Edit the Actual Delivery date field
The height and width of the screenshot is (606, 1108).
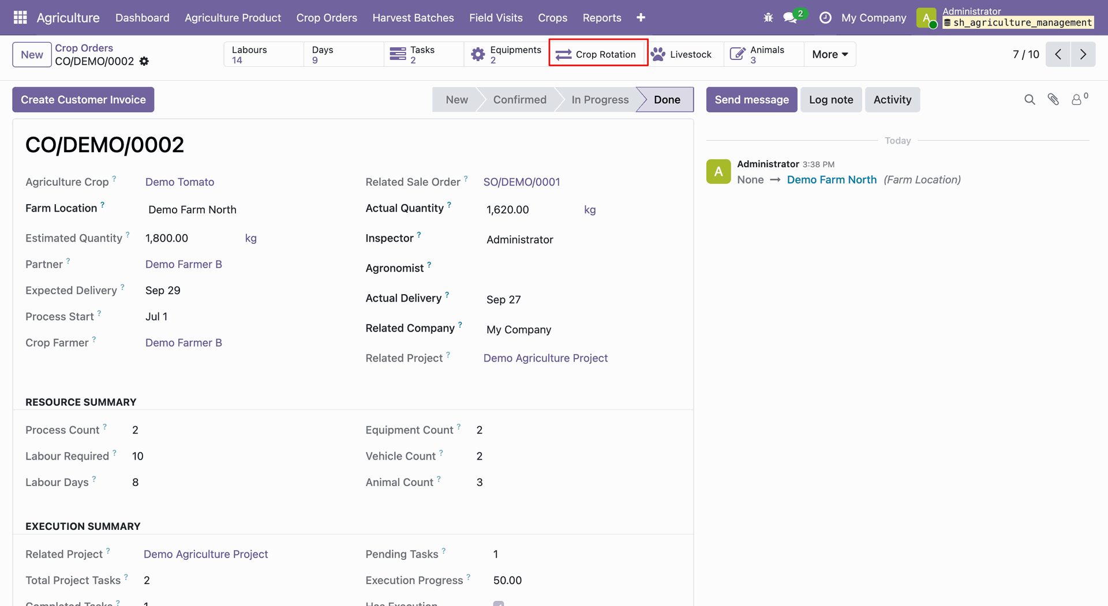click(583, 300)
